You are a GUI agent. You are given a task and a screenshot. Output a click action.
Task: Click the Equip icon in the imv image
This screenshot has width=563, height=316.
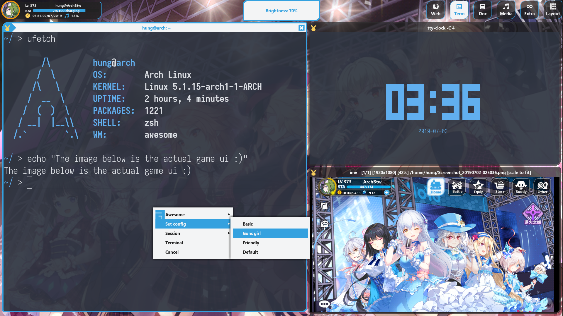[479, 187]
